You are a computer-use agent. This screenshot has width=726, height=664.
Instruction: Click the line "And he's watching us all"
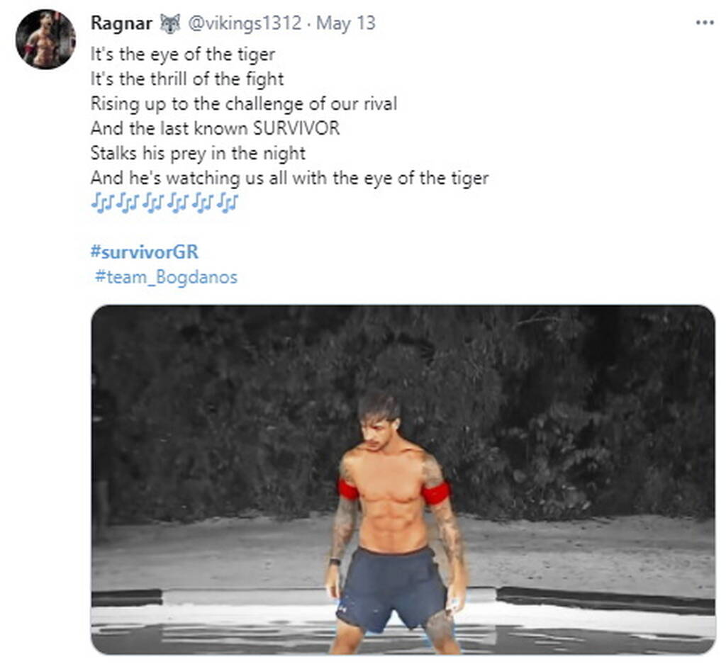pos(289,178)
